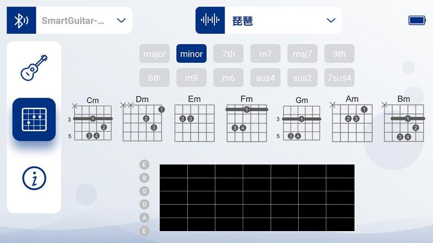433x243 pixels.
Task: Open the info page icon
Action: (x=34, y=178)
